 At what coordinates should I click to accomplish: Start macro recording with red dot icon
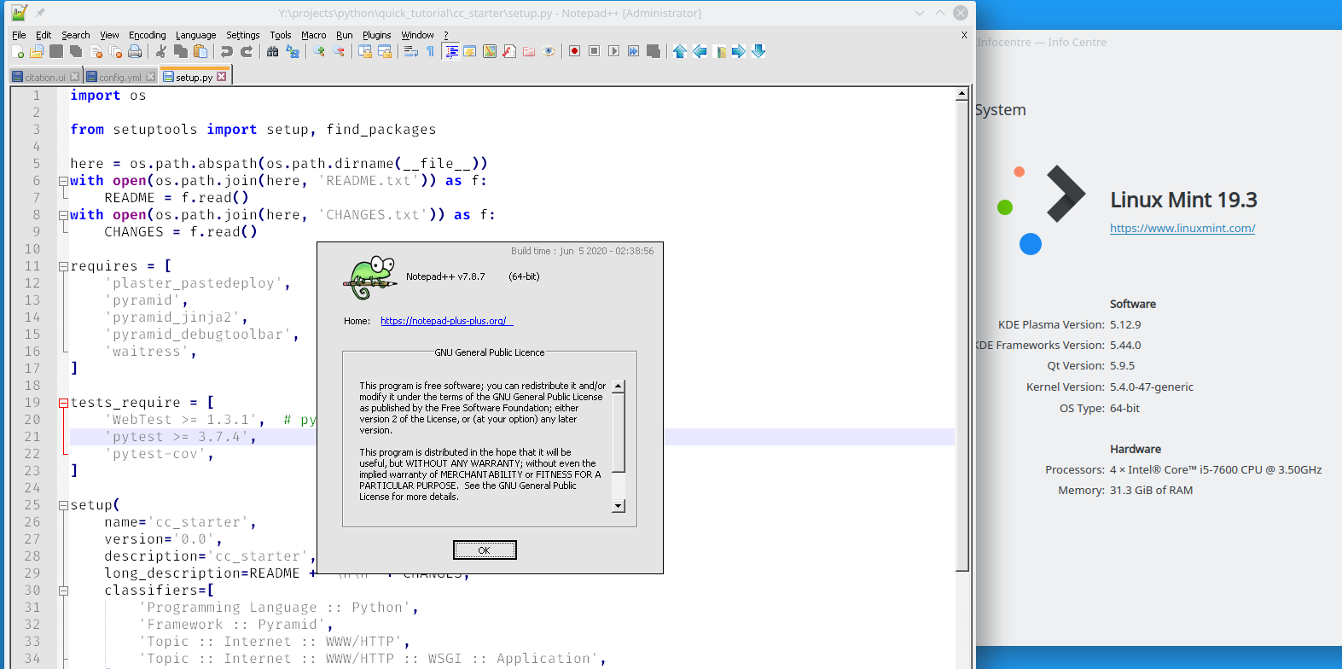tap(574, 51)
